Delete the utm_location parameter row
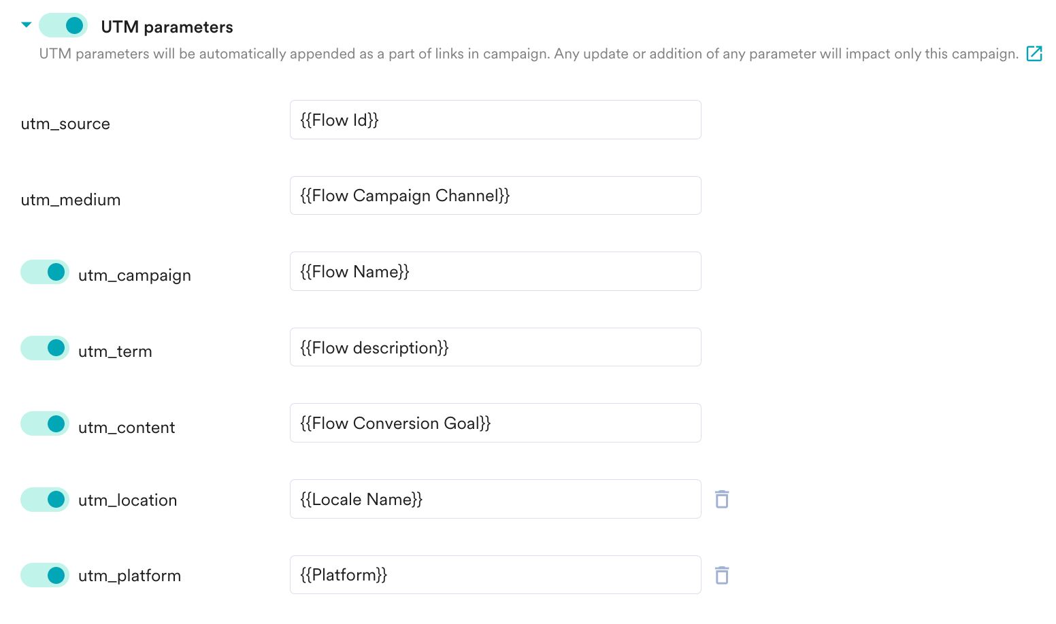Viewport: 1056px width, 624px height. tap(722, 499)
